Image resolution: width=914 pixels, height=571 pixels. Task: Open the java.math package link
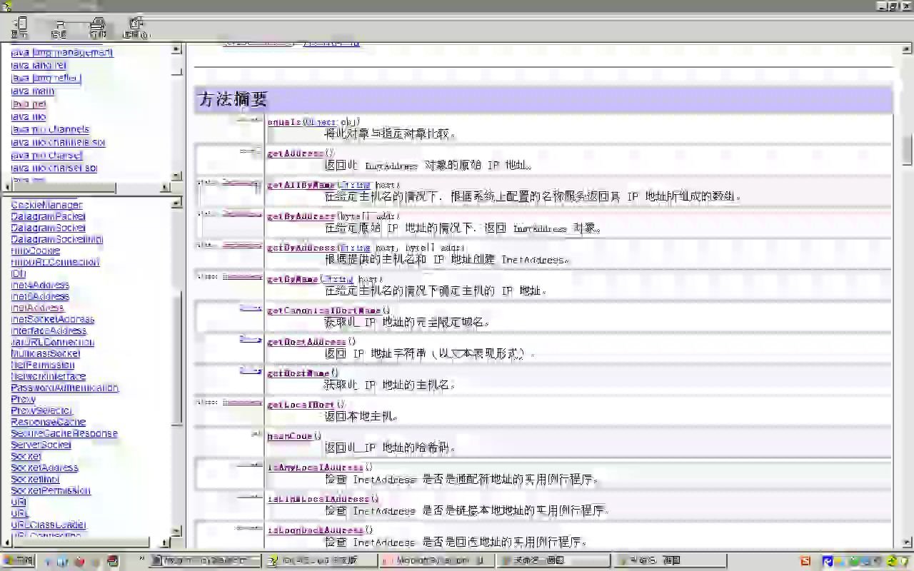click(33, 91)
